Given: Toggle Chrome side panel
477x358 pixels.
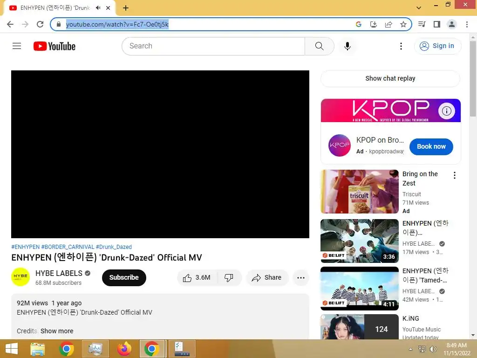Looking at the screenshot, I should pyautogui.click(x=437, y=24).
